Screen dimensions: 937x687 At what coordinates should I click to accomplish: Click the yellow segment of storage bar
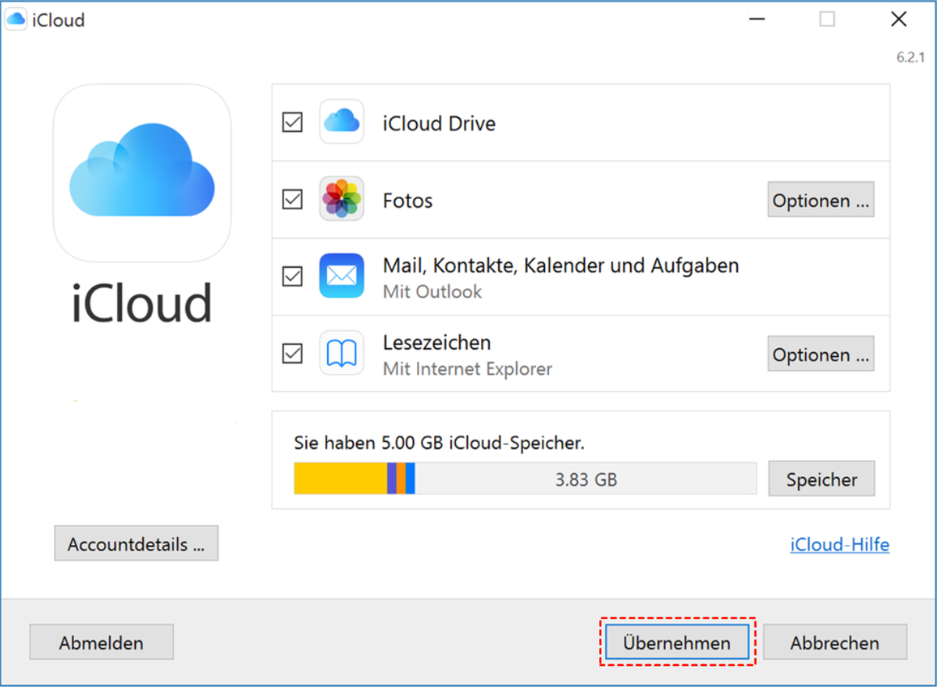click(340, 479)
